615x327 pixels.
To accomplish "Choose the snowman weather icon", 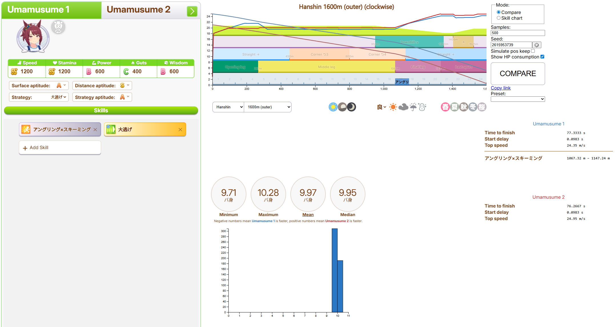I will (x=422, y=107).
